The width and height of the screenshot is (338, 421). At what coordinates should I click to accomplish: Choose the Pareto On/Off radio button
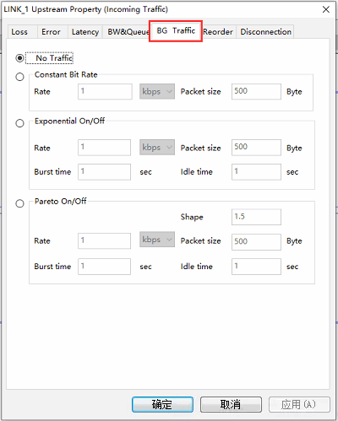[x=19, y=203]
